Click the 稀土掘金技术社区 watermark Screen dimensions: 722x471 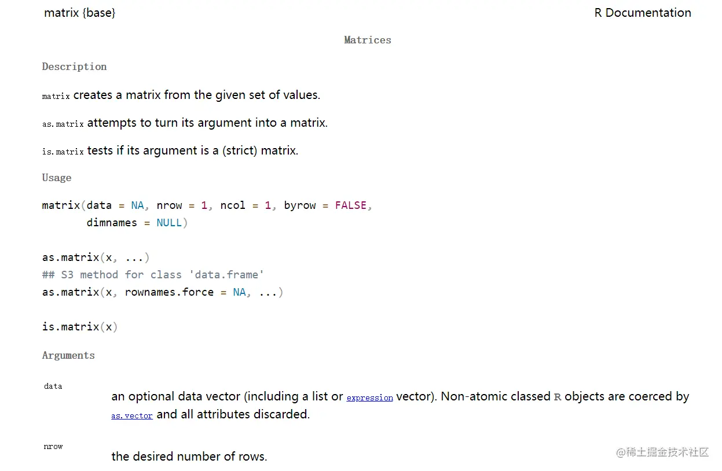(662, 452)
